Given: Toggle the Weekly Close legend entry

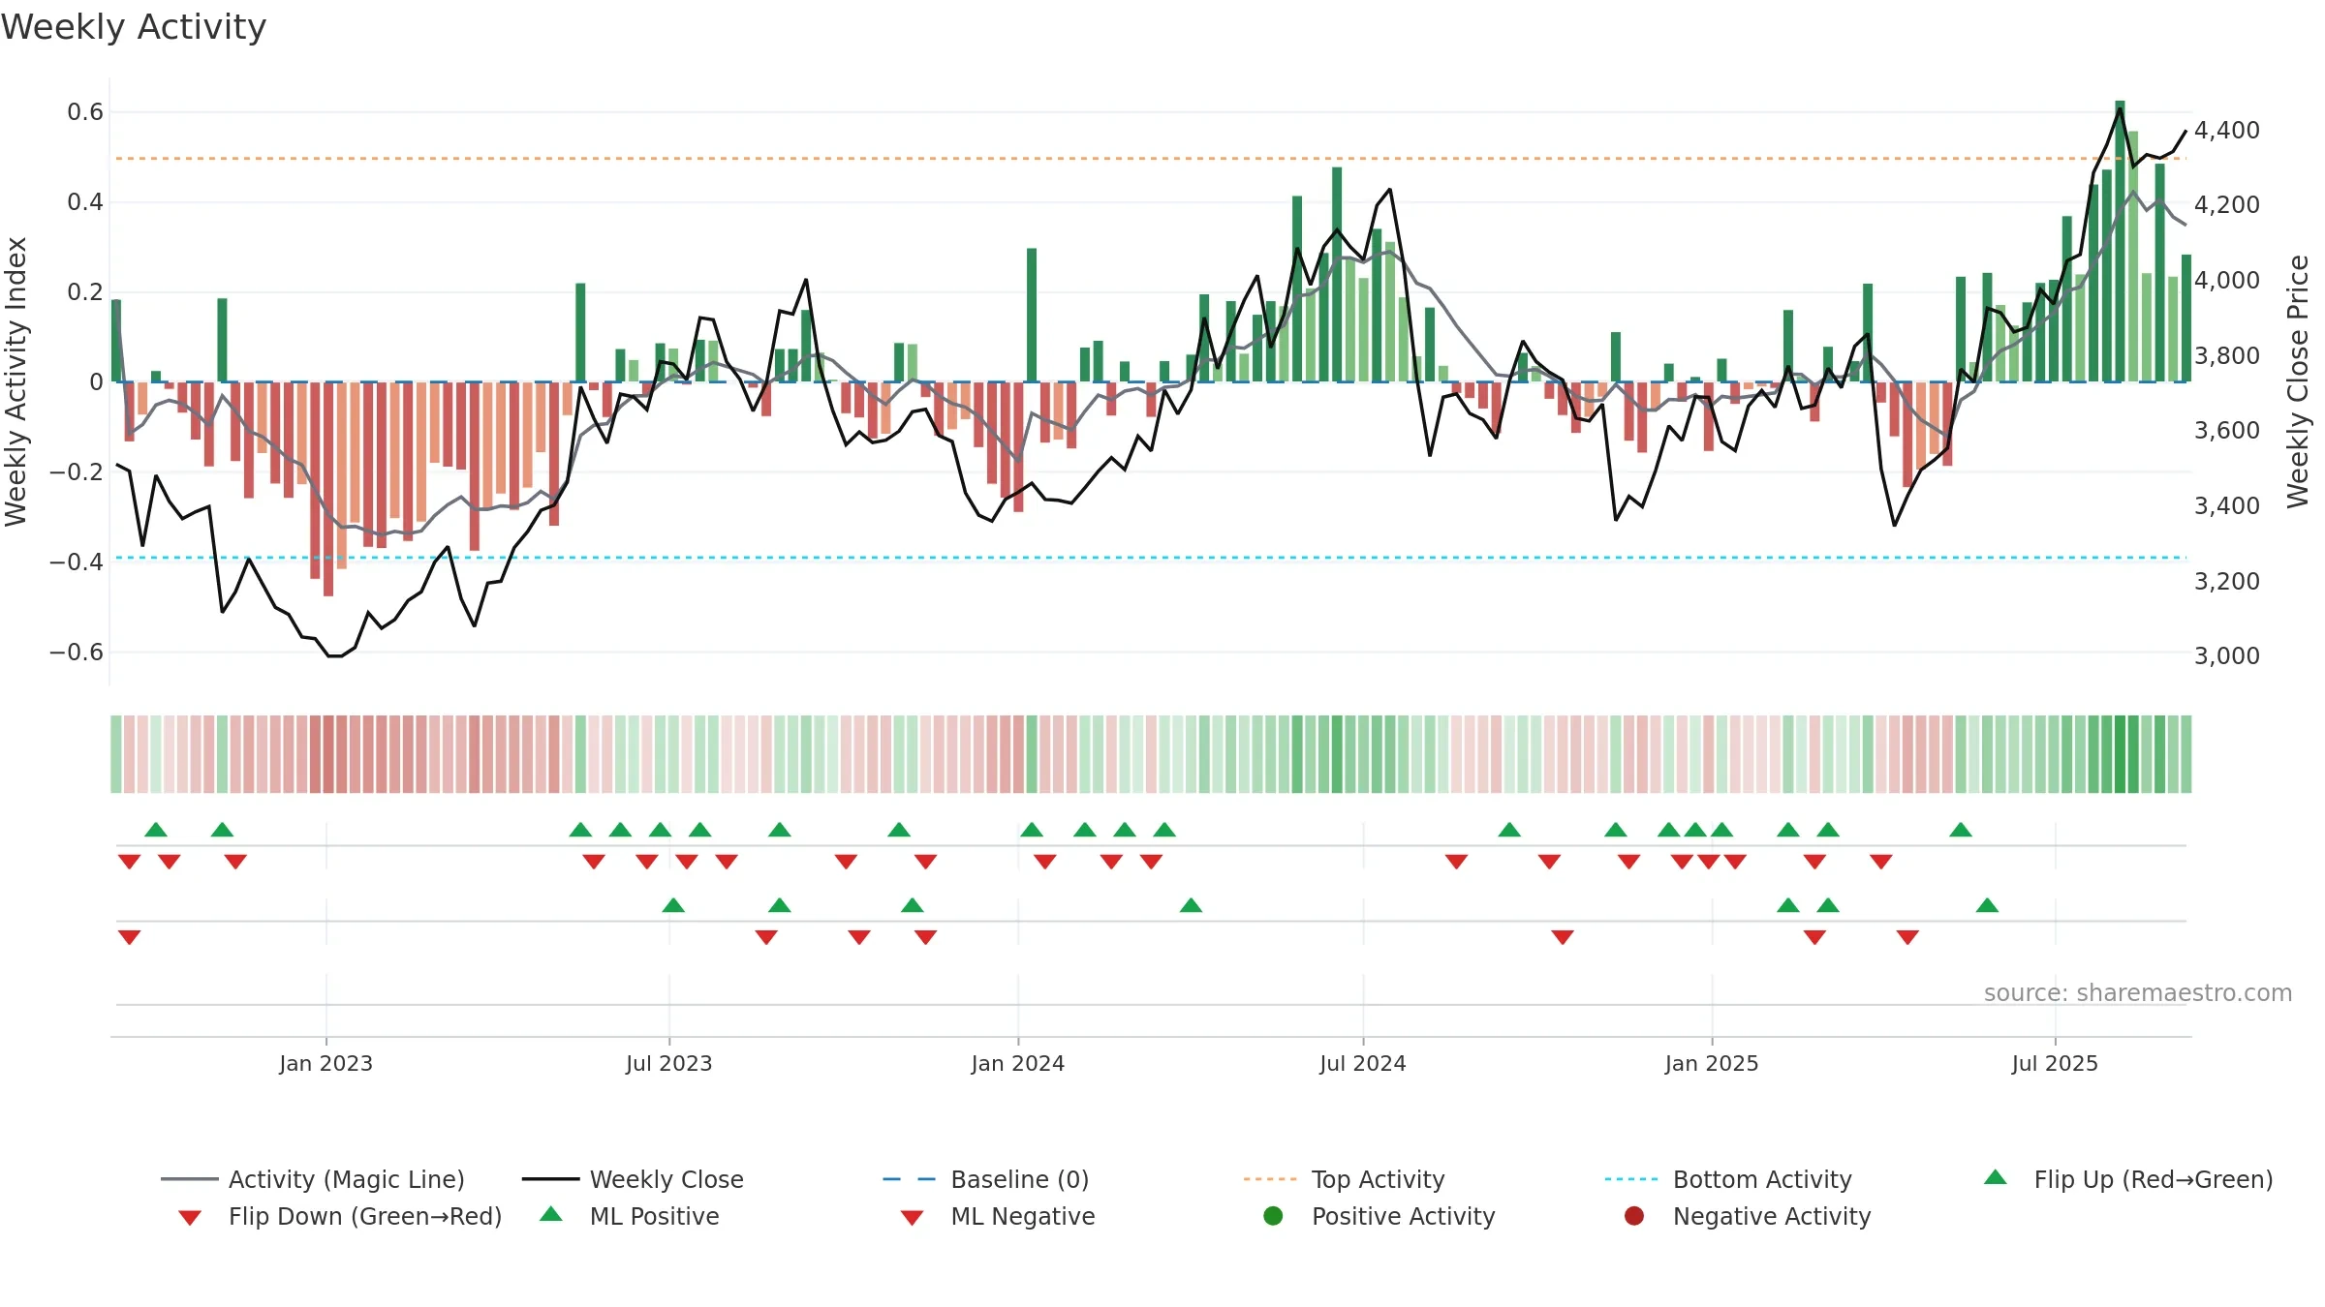Looking at the screenshot, I should coord(633,1179).
